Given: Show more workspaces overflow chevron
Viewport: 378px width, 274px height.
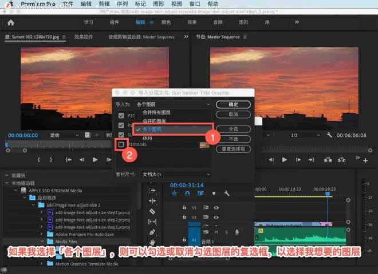Looking at the screenshot, I should tap(297, 22).
